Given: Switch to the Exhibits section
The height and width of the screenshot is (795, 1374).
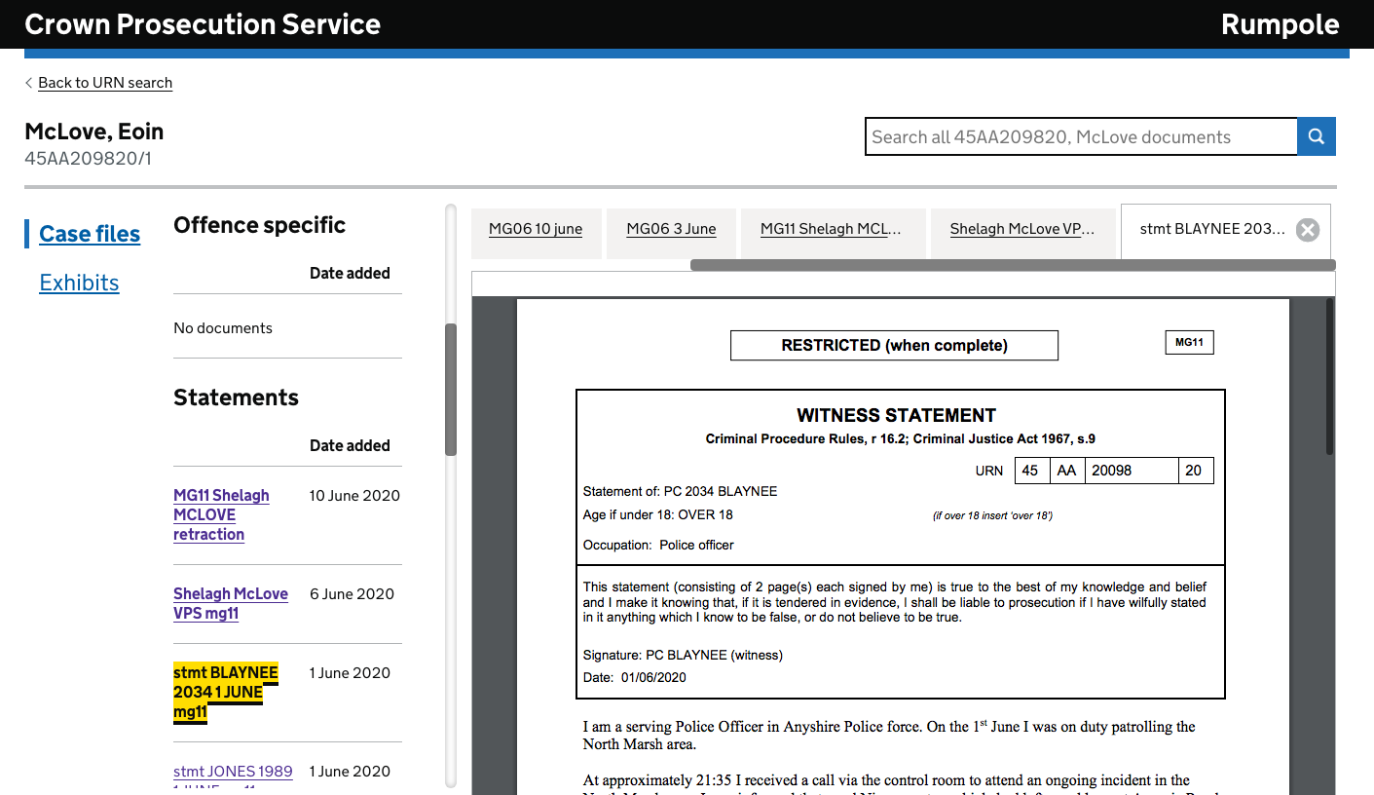Looking at the screenshot, I should pos(79,283).
